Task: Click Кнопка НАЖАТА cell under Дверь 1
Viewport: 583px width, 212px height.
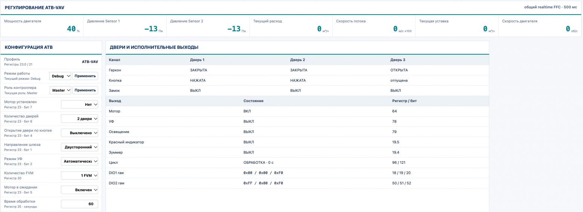Action: [198, 80]
